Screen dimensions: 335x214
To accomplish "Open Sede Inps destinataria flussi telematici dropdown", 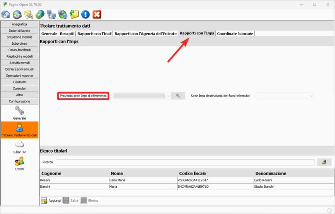I will [x=311, y=96].
